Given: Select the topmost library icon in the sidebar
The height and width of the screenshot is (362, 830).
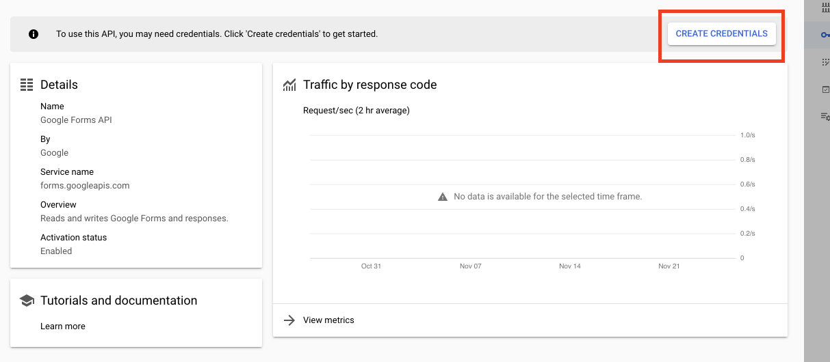Looking at the screenshot, I should point(825,8).
